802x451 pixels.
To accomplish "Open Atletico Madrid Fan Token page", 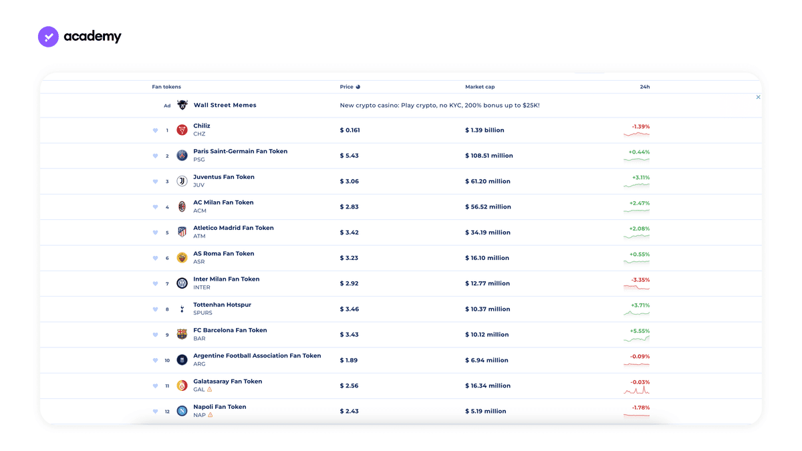I will [233, 228].
